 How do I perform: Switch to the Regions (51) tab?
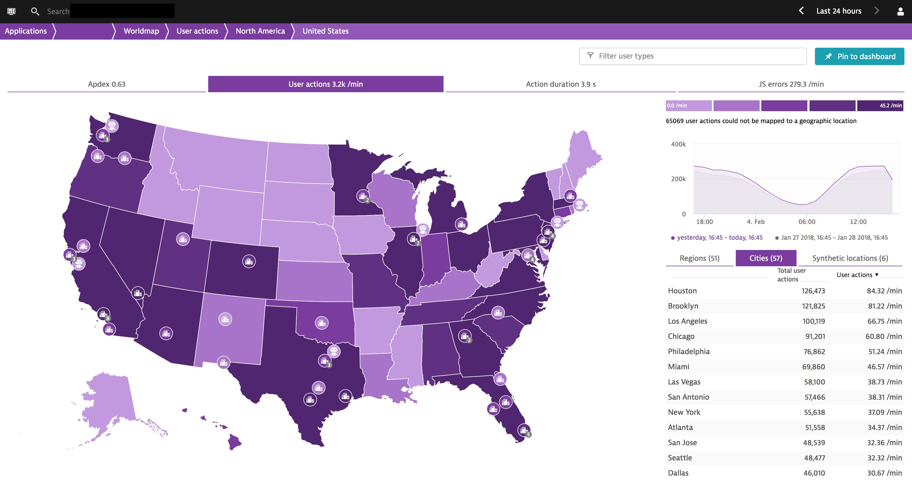tap(699, 258)
